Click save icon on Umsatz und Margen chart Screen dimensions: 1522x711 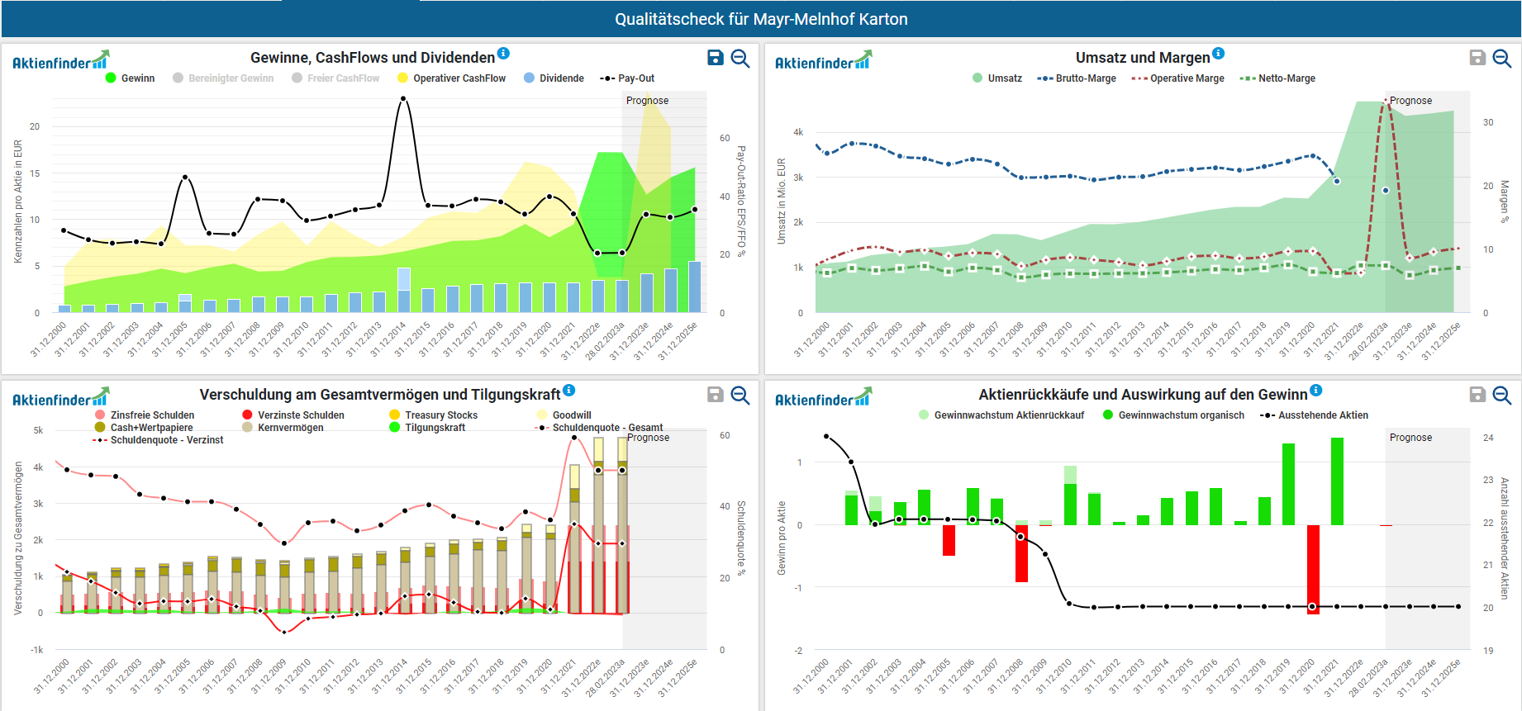coord(1477,58)
